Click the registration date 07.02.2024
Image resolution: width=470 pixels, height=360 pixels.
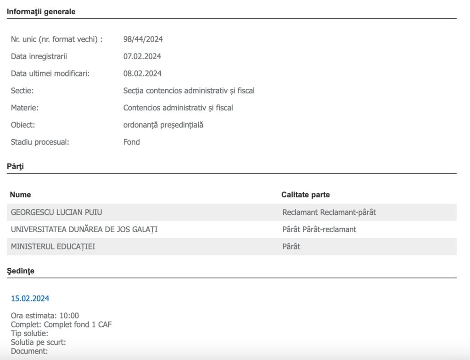(142, 56)
